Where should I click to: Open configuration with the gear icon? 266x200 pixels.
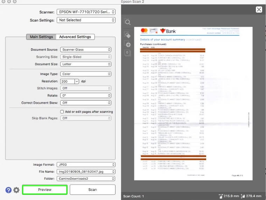click(16, 190)
